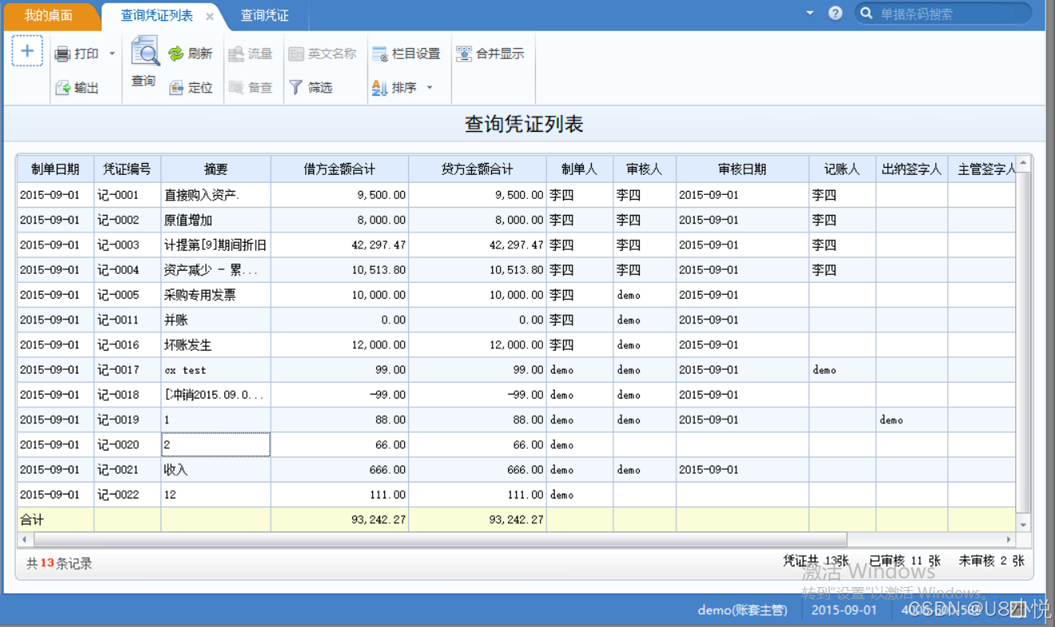Click the 打印 print icon

coord(62,54)
